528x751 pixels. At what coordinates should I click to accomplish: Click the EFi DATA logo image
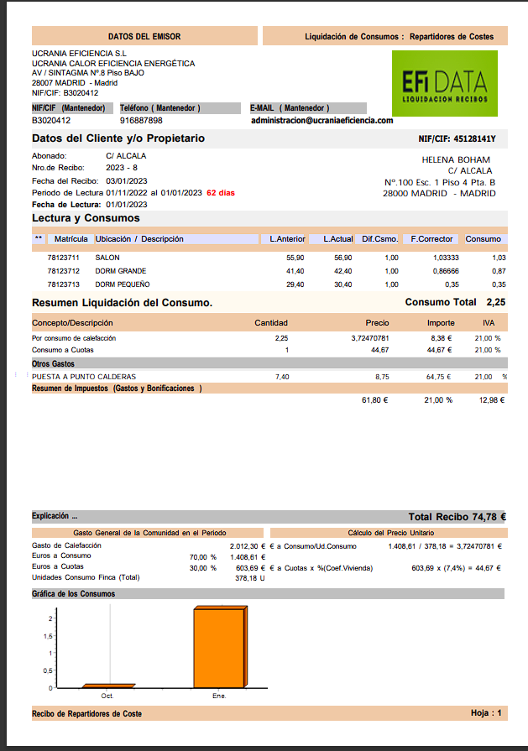click(x=445, y=83)
